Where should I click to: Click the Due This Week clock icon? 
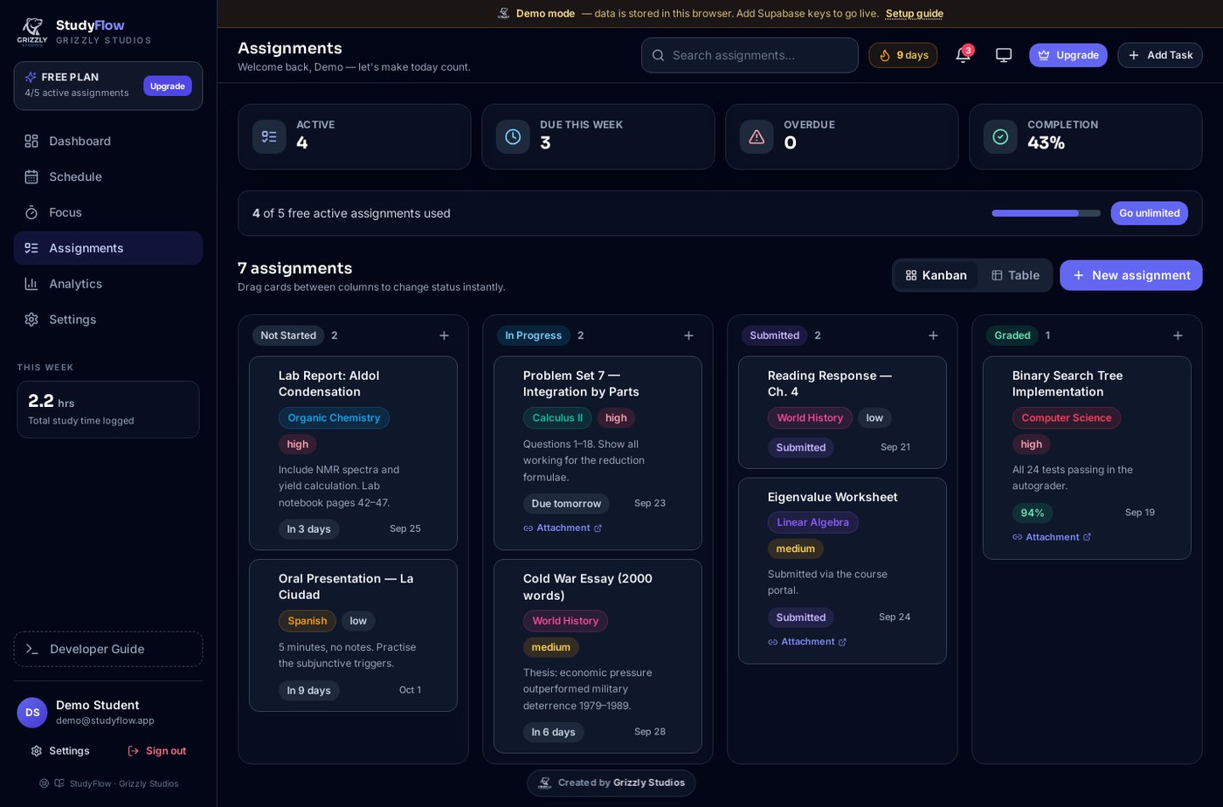point(513,136)
